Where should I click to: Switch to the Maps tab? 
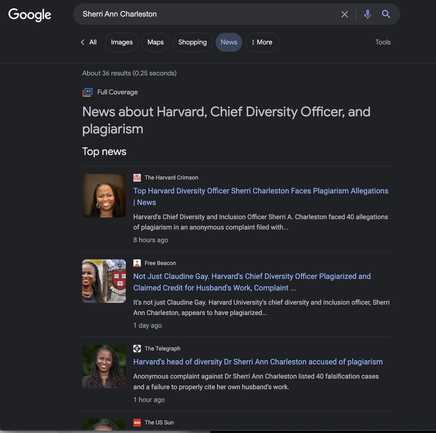click(156, 42)
